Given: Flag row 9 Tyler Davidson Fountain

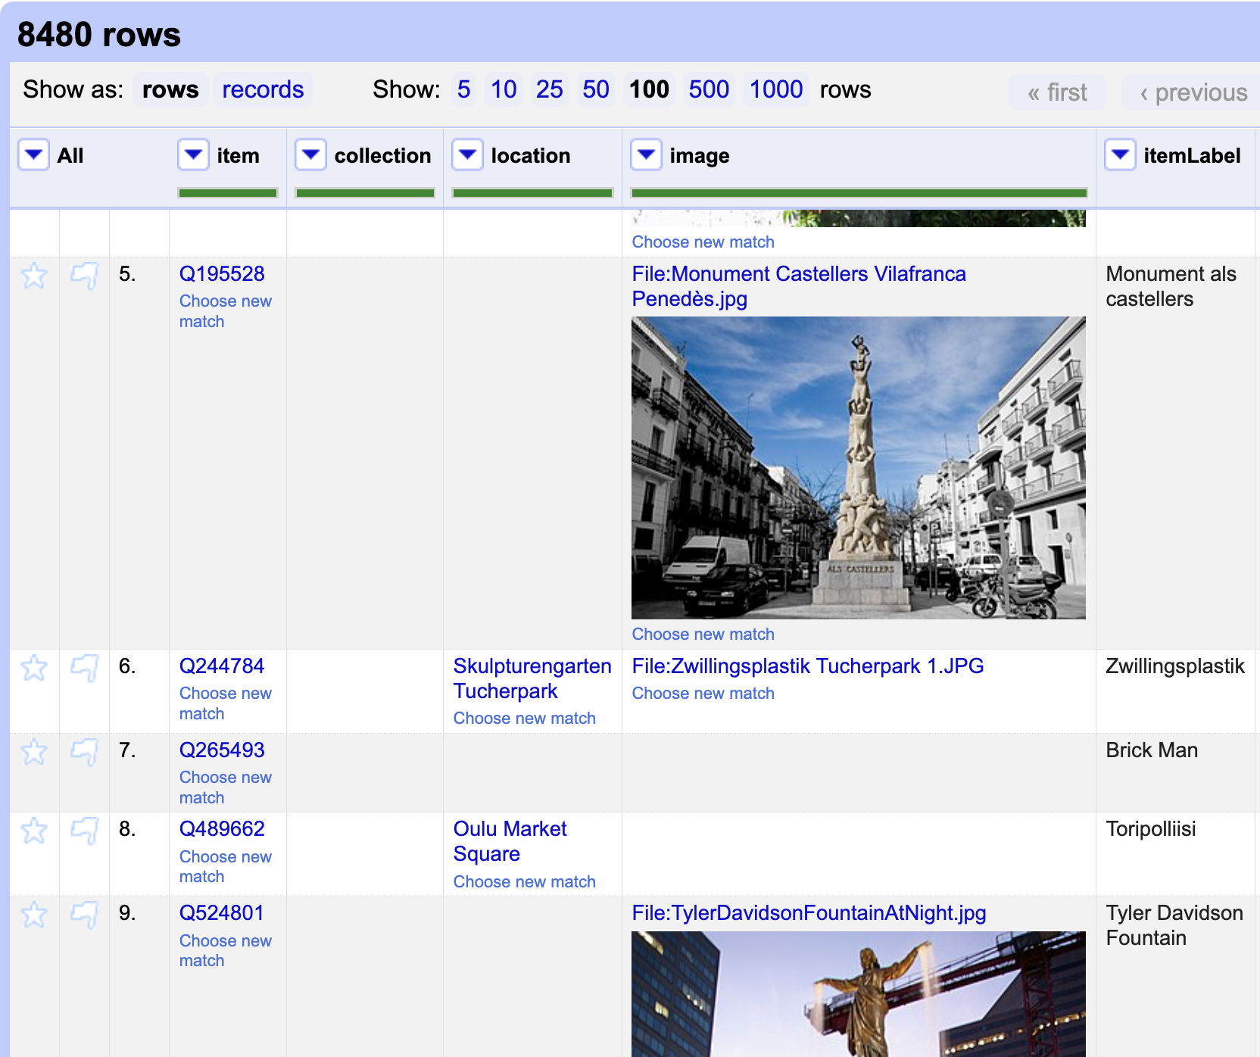Looking at the screenshot, I should pos(84,915).
